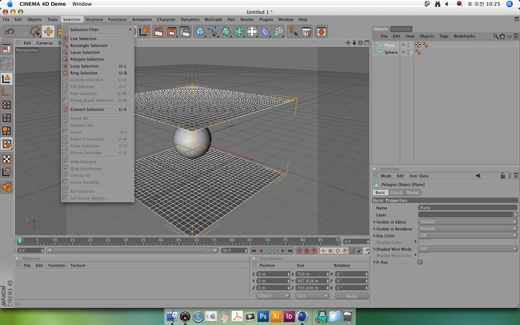The width and height of the screenshot is (520, 325).
Task: Click the timeline current-frame green marker
Action: [19, 240]
